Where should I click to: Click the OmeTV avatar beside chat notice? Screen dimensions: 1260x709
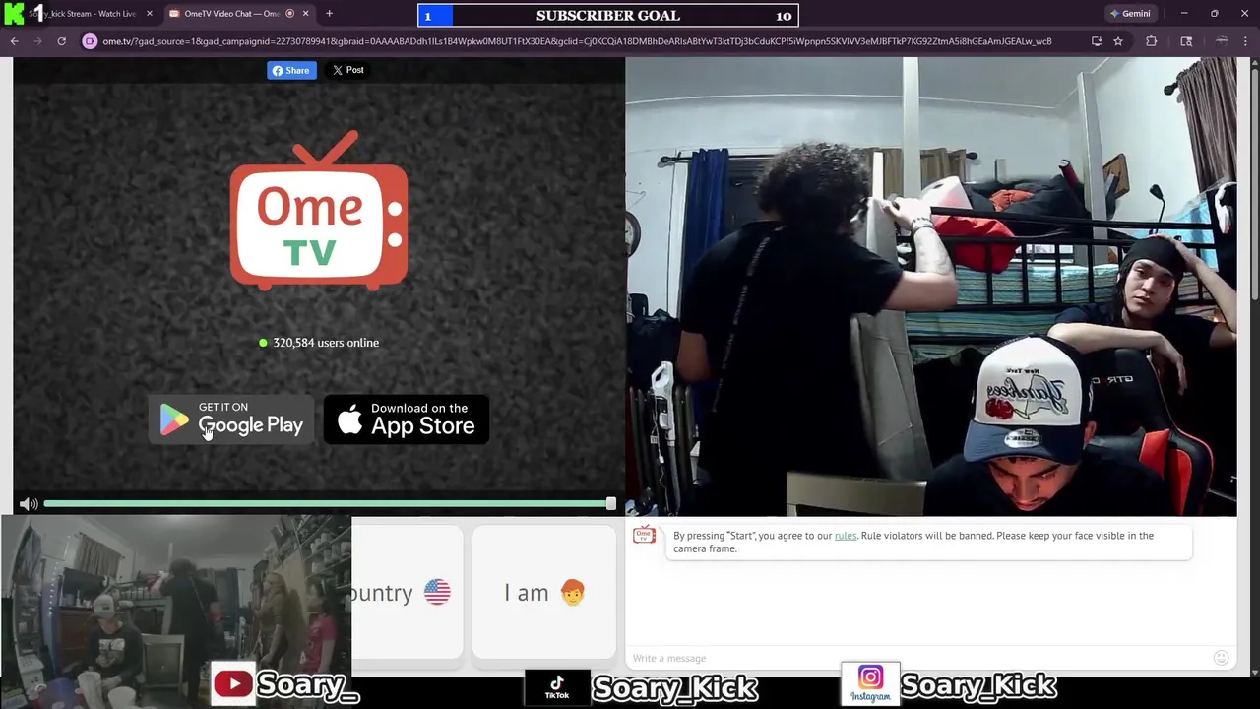coord(644,535)
